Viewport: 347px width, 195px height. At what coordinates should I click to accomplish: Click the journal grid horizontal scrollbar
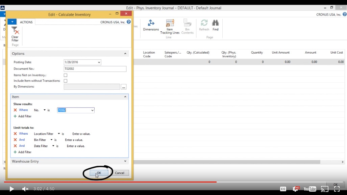(227, 162)
